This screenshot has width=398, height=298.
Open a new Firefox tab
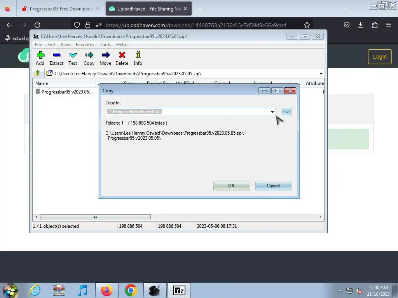[x=200, y=9]
